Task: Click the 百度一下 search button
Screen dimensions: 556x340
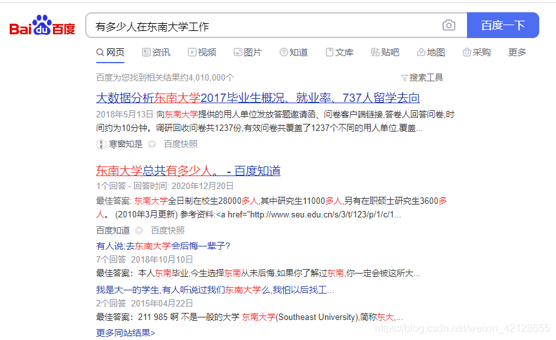Action: pos(503,25)
